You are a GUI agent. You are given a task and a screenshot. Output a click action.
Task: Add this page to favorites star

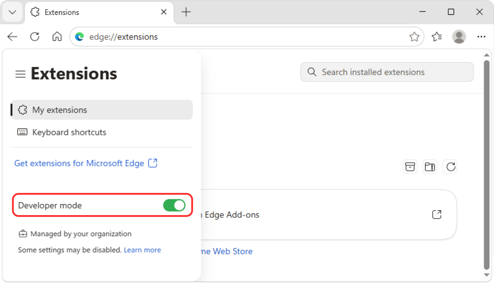pos(414,37)
